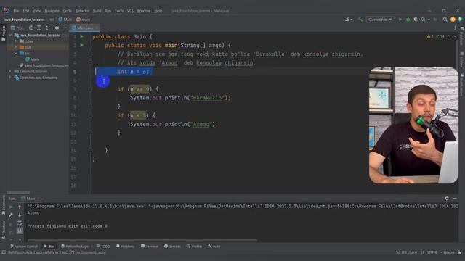Expand the out folder

pyautogui.click(x=16, y=47)
